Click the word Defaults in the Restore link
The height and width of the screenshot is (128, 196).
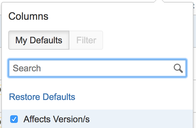tap(59, 97)
